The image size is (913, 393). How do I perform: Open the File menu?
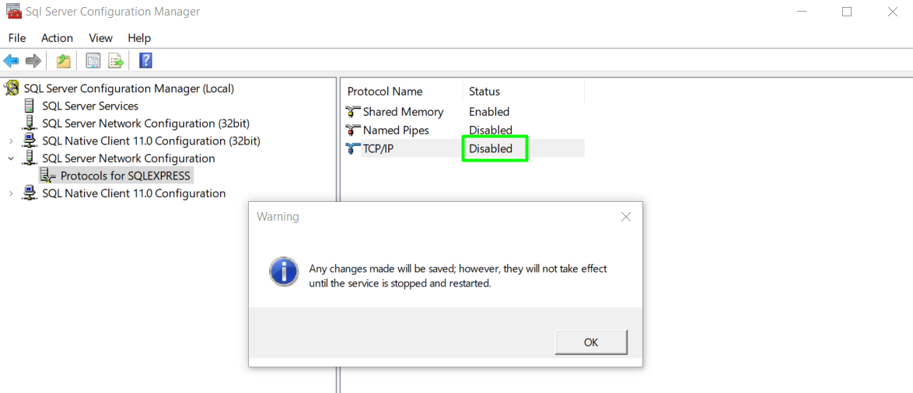point(17,38)
